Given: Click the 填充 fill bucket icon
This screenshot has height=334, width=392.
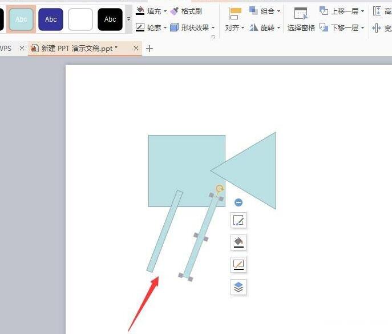Looking at the screenshot, I should (x=140, y=11).
